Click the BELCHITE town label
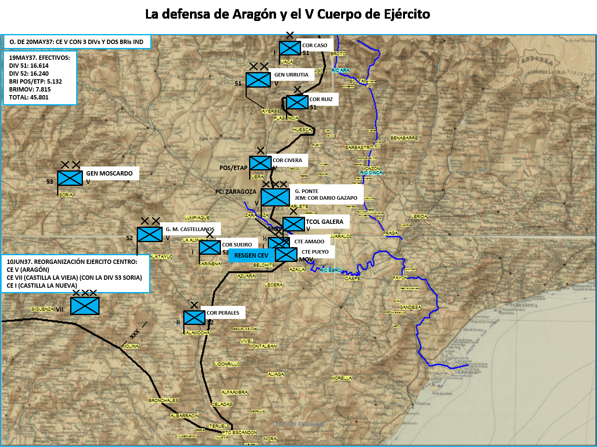 tap(264, 265)
